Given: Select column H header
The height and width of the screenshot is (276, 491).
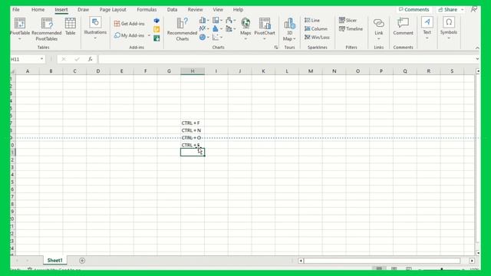Looking at the screenshot, I should (193, 71).
